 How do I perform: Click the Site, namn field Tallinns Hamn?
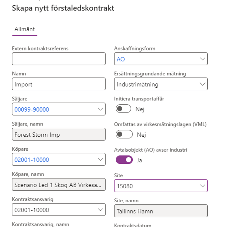click(x=161, y=211)
